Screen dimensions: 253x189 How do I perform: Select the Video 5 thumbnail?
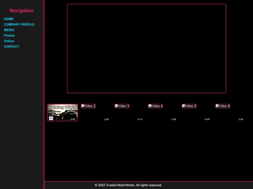(x=189, y=106)
